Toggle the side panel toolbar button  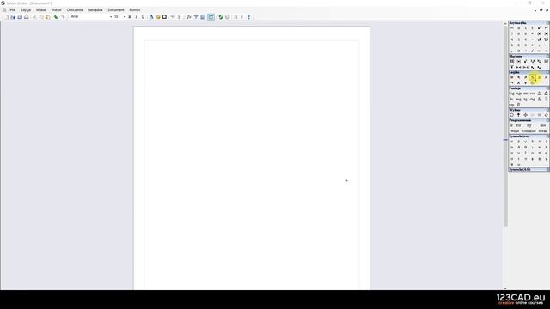click(211, 17)
